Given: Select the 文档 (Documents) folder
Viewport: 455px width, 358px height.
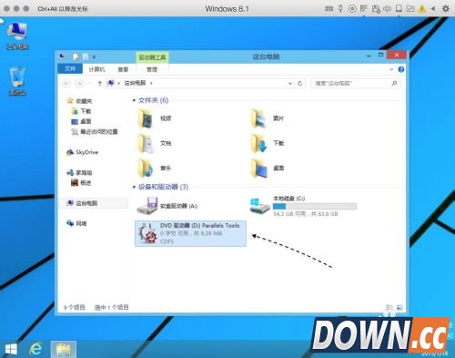Looking at the screenshot, I should click(155, 143).
